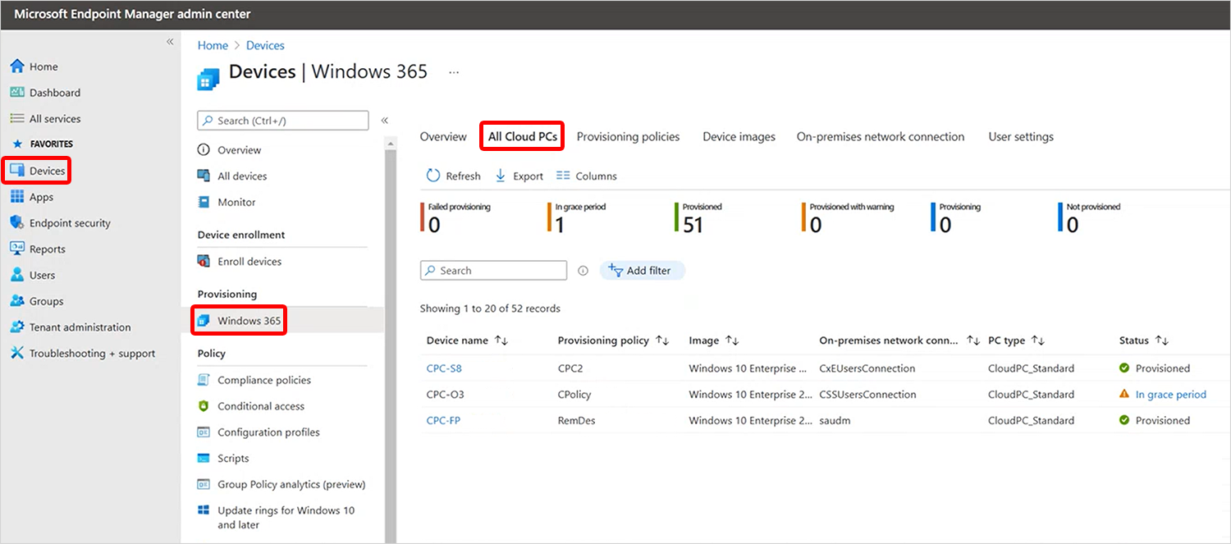Image resolution: width=1231 pixels, height=544 pixels.
Task: Click the Add filter button
Action: [642, 271]
